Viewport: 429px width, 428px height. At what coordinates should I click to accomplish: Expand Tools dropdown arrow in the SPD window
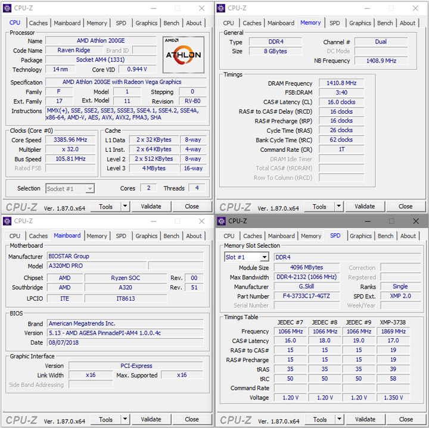click(339, 419)
